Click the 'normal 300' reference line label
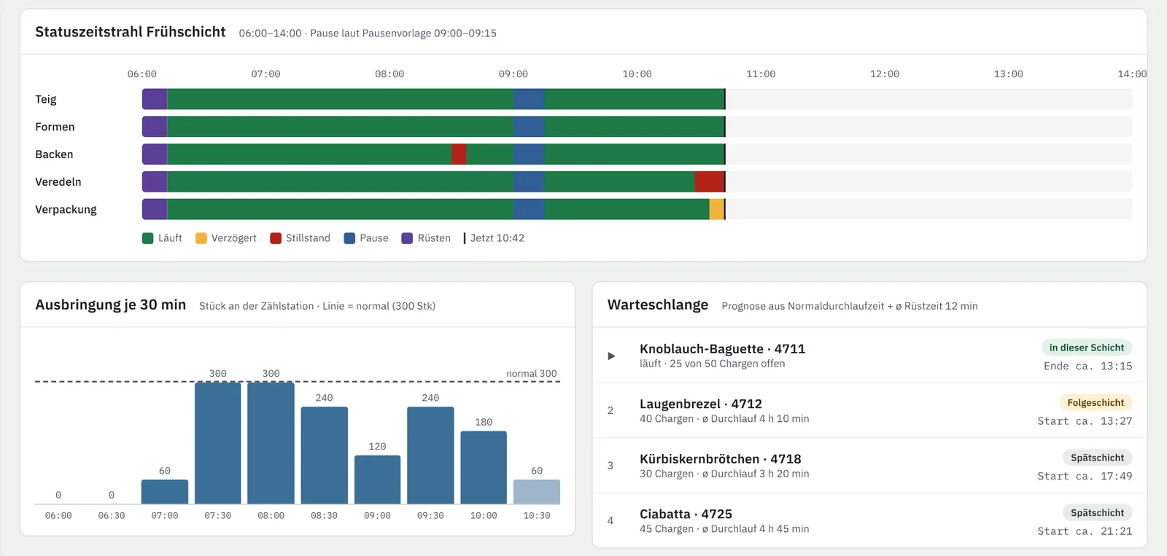The image size is (1167, 556). 532,374
